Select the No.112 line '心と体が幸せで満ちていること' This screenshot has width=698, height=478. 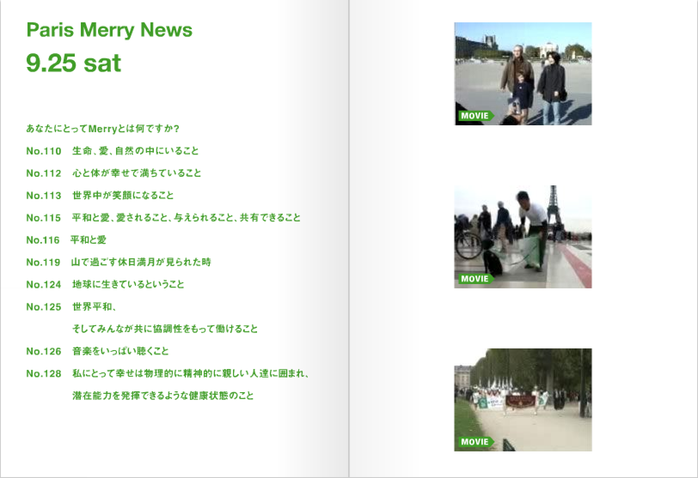point(114,173)
